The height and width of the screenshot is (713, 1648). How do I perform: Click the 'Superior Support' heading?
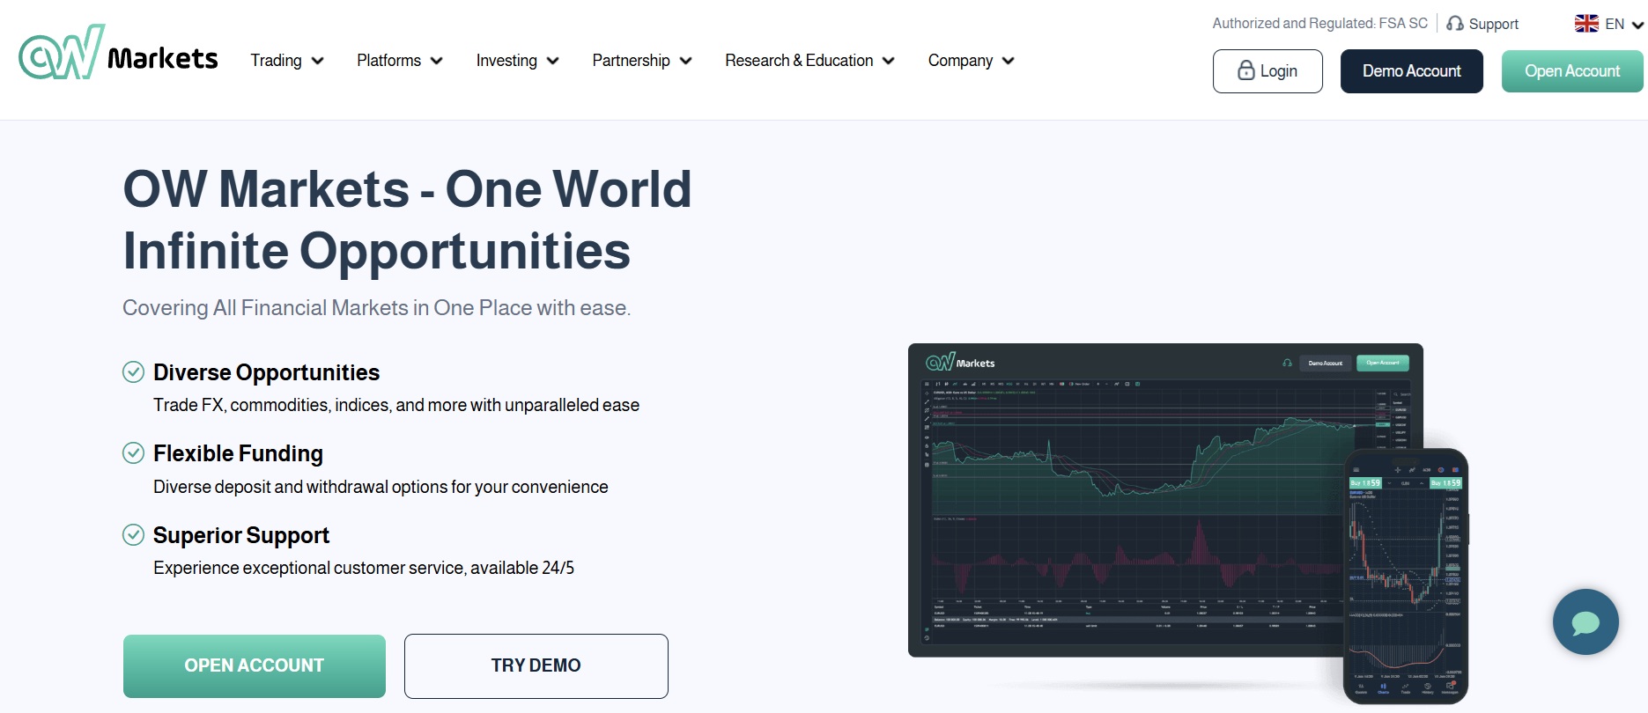pyautogui.click(x=241, y=535)
